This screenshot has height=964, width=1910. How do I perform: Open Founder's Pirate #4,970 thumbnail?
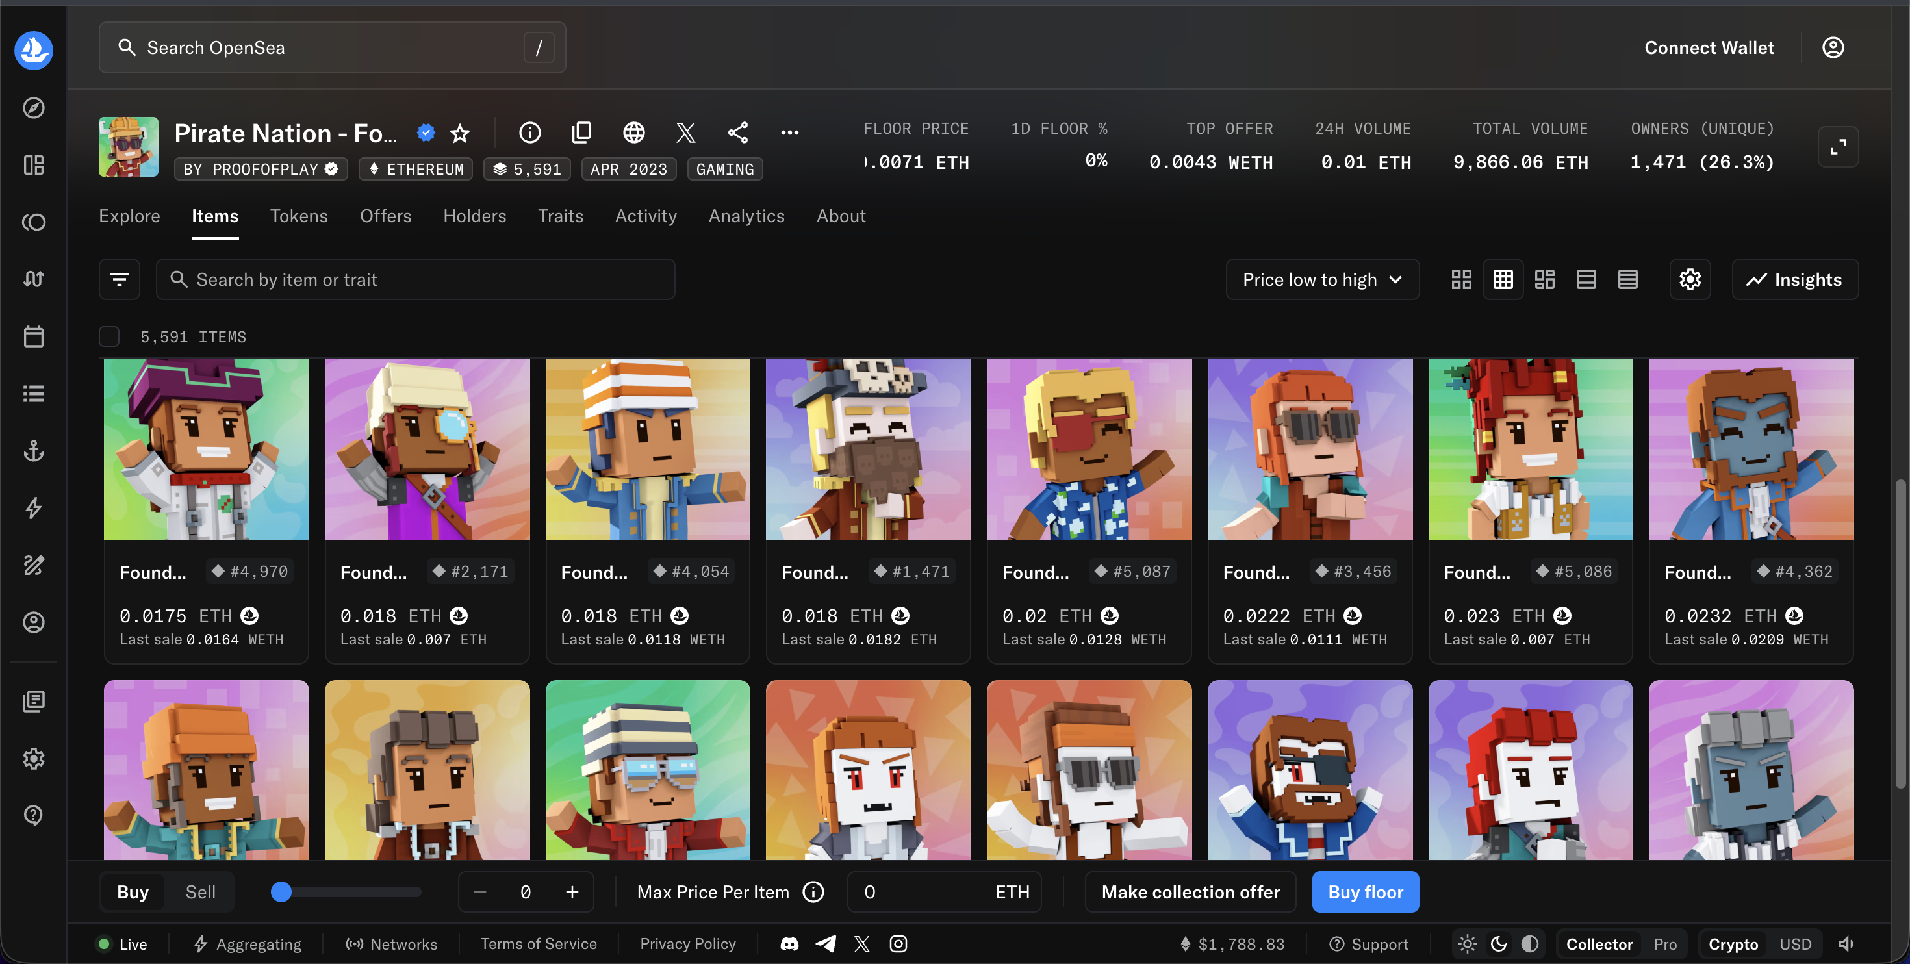tap(206, 449)
